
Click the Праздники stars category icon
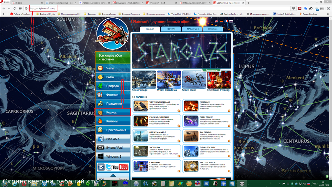[100, 103]
